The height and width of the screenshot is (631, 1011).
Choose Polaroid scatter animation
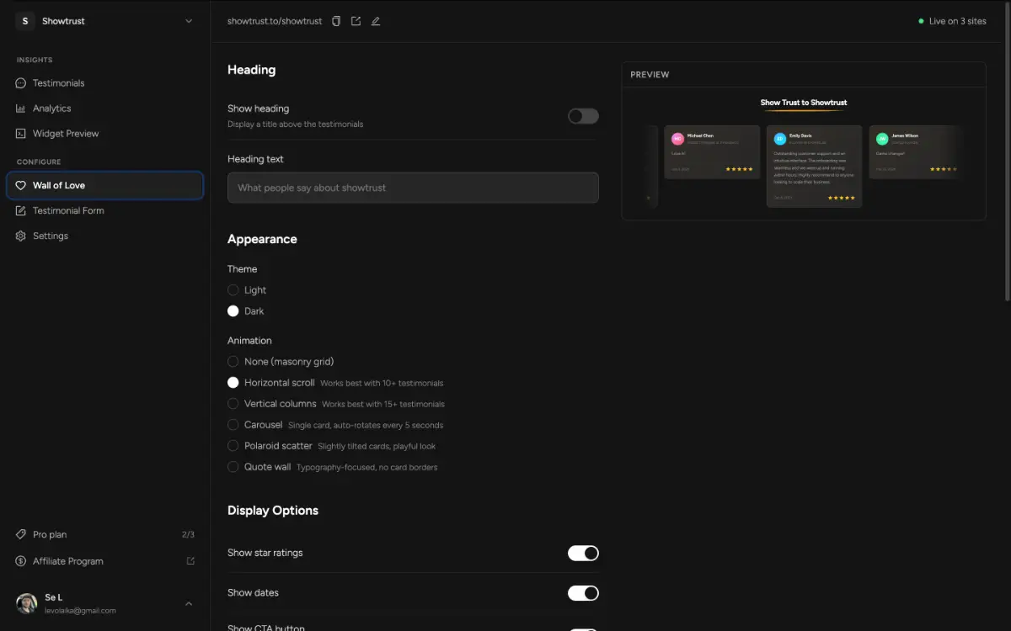(233, 446)
